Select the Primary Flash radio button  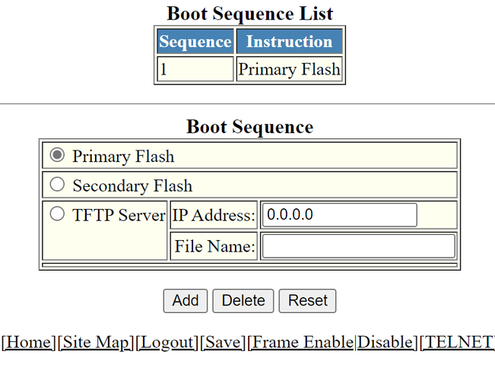point(57,156)
